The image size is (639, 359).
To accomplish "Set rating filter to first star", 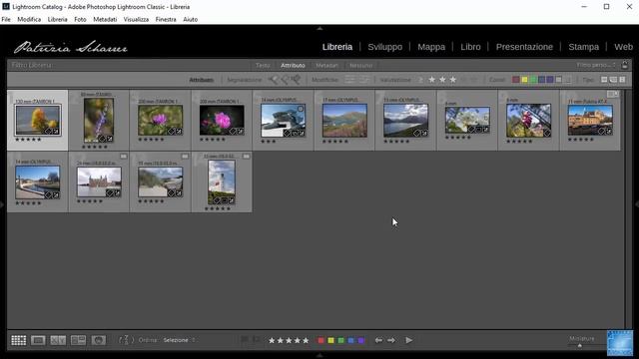I will [x=432, y=80].
